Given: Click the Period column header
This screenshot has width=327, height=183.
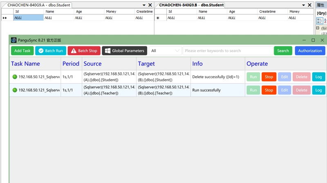Looking at the screenshot, I should coord(71,64).
